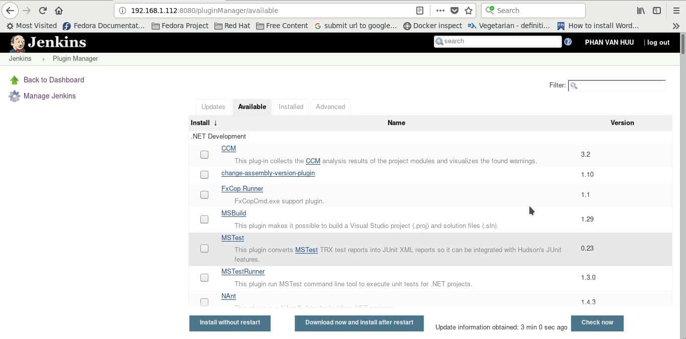Focus the plugin Filter input field
Image resolution: width=686 pixels, height=339 pixels.
(x=617, y=85)
